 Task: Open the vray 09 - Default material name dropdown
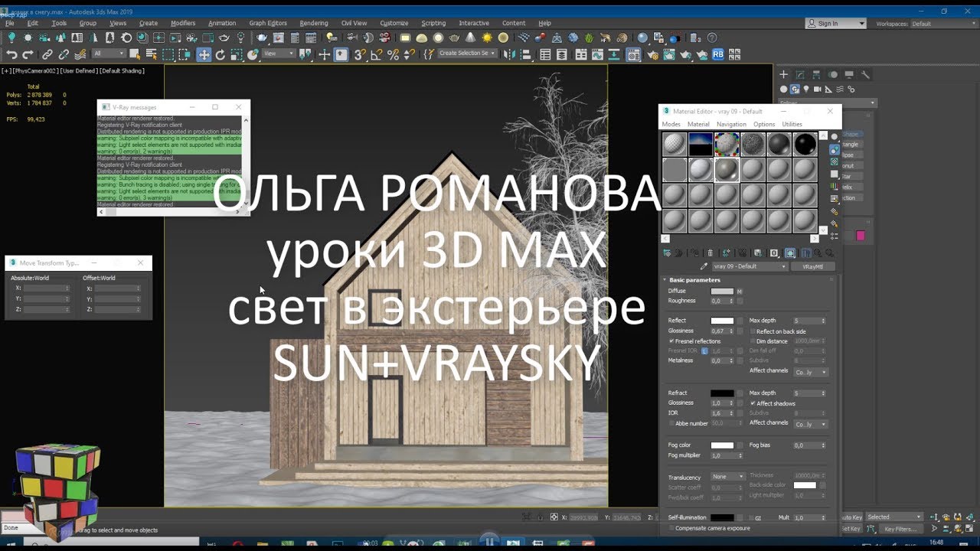(x=750, y=266)
